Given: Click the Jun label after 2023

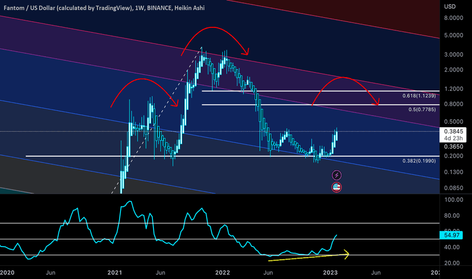Looking at the screenshot, I should 376,273.
